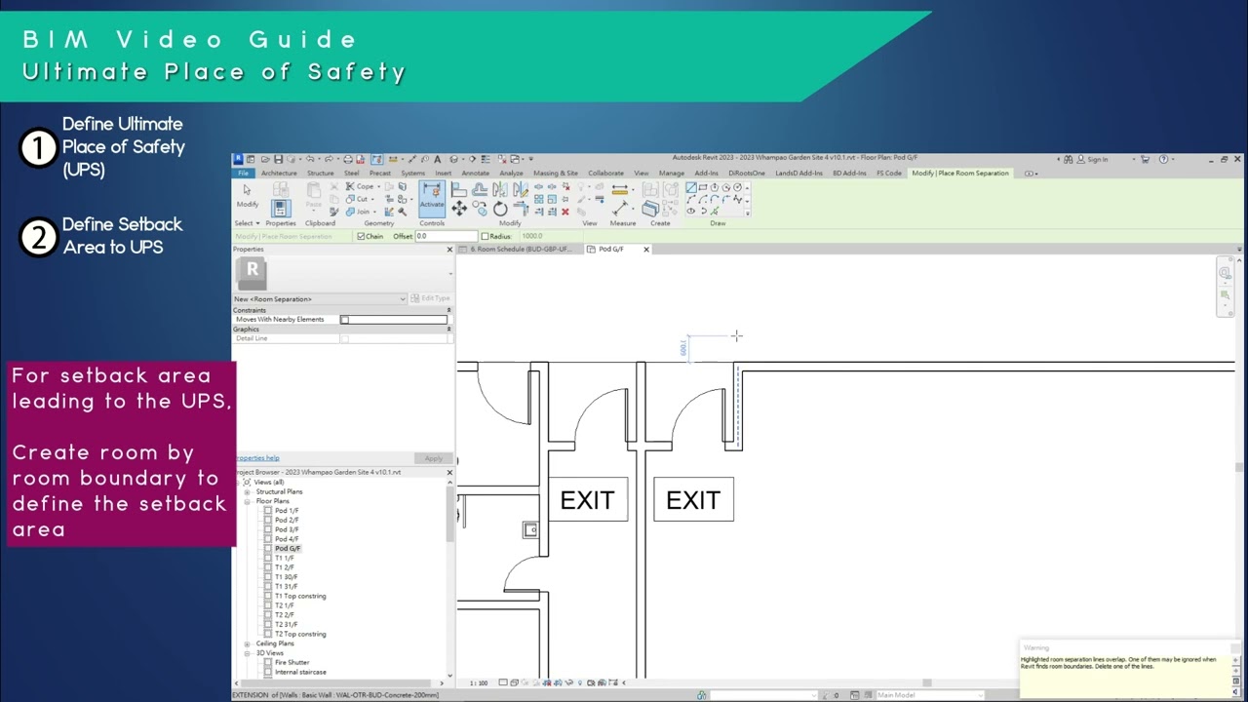Enable the Radius checkbox

(485, 236)
